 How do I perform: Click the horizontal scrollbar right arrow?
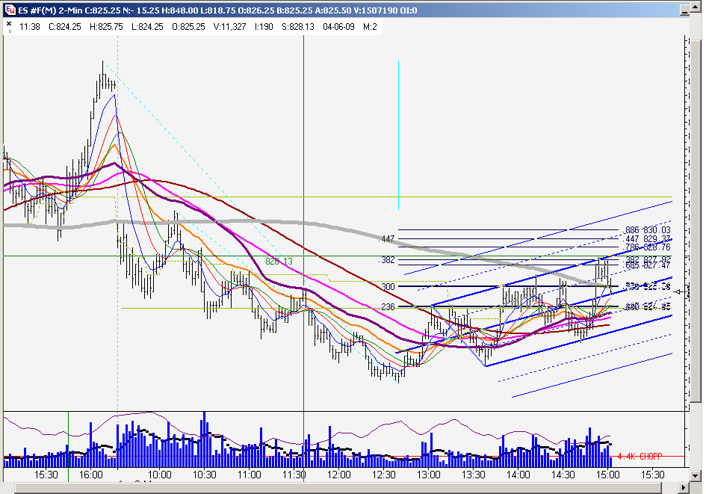pyautogui.click(x=684, y=487)
